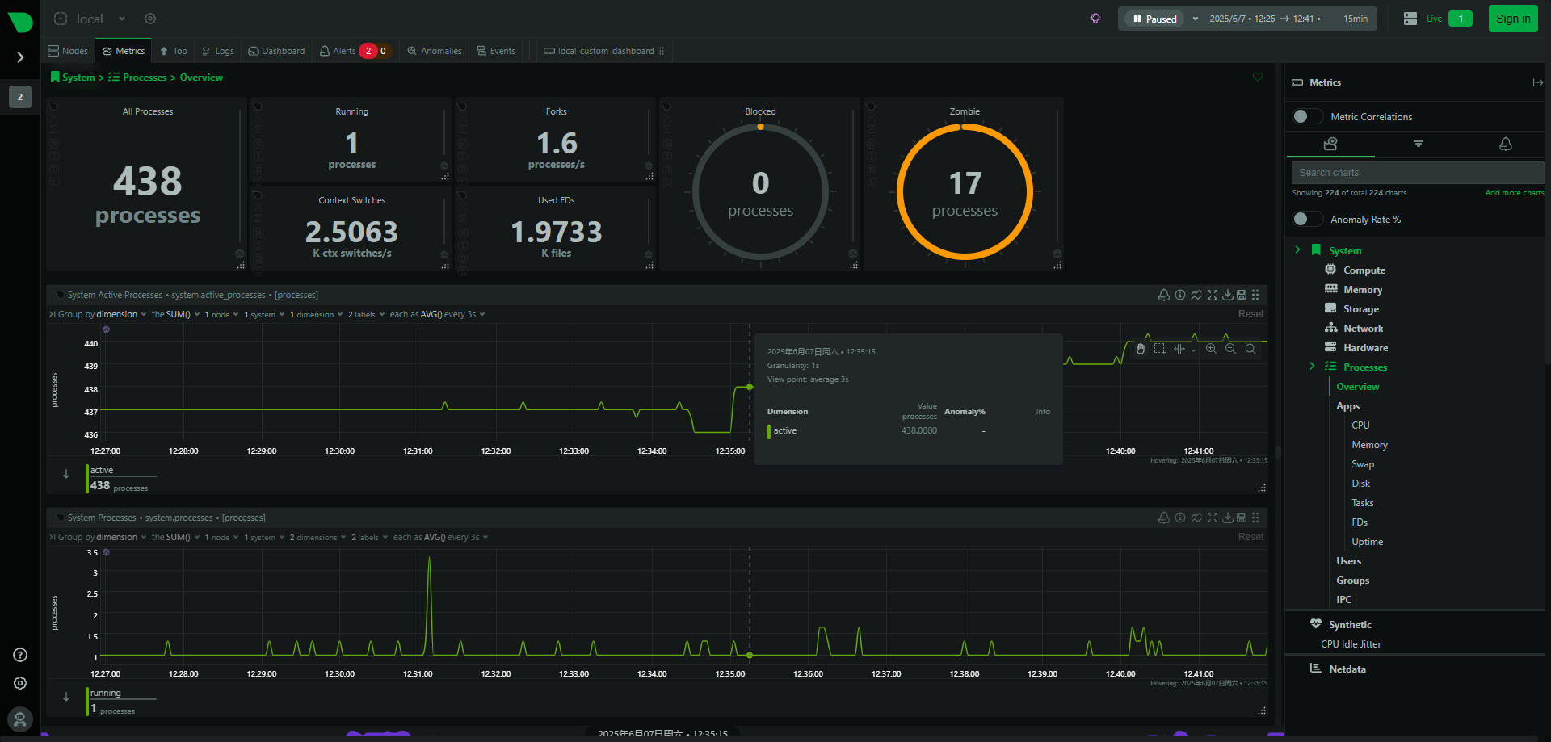Image resolution: width=1551 pixels, height=742 pixels.
Task: Download System Active Processes chart data
Action: coord(1227,295)
